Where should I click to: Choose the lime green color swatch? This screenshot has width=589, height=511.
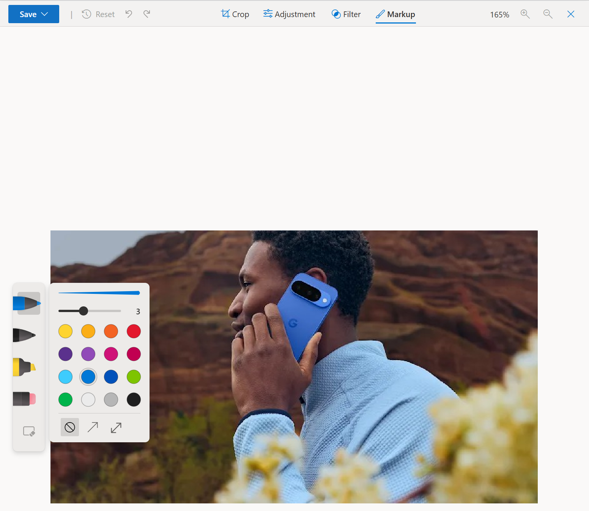(134, 377)
